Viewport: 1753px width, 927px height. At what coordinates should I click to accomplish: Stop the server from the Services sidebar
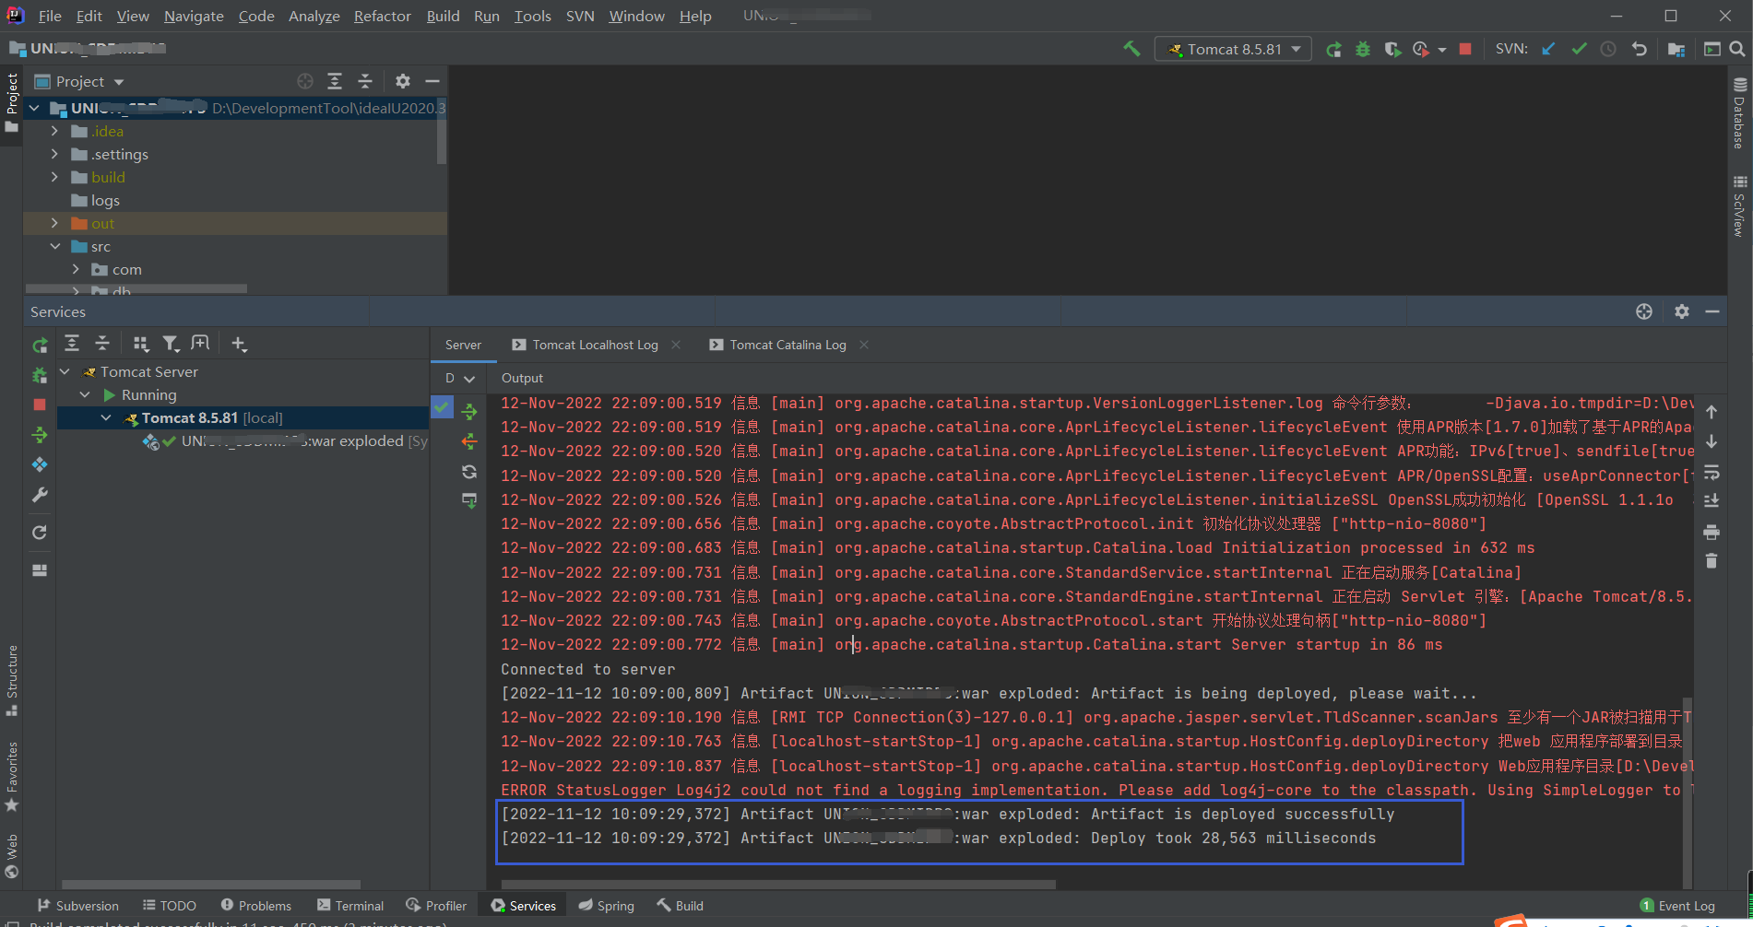[x=40, y=405]
